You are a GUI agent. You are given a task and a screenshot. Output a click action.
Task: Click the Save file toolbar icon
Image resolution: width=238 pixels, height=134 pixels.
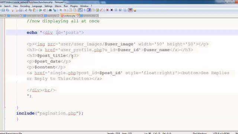click(3, 10)
